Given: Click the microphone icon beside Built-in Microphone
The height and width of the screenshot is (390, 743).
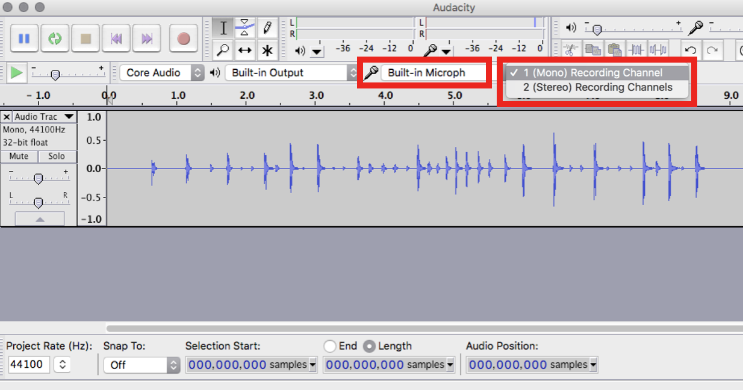Looking at the screenshot, I should (371, 73).
